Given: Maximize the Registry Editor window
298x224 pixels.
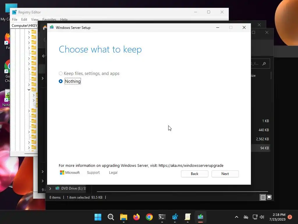Looking at the screenshot, I should click(208, 12).
